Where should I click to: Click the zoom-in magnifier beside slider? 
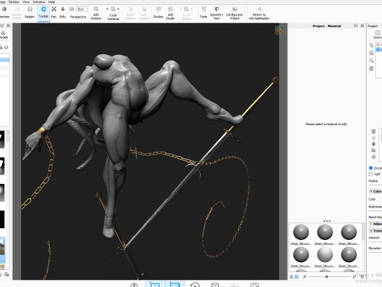coord(354,276)
